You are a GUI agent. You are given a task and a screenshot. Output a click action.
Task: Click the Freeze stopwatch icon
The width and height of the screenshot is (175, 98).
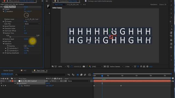(5, 22)
